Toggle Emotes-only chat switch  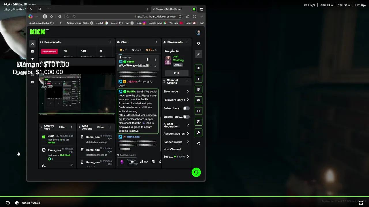click(x=186, y=117)
